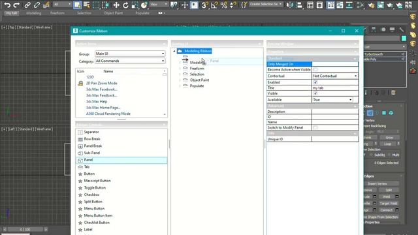Open the Select by Name tool

pos(87,5)
